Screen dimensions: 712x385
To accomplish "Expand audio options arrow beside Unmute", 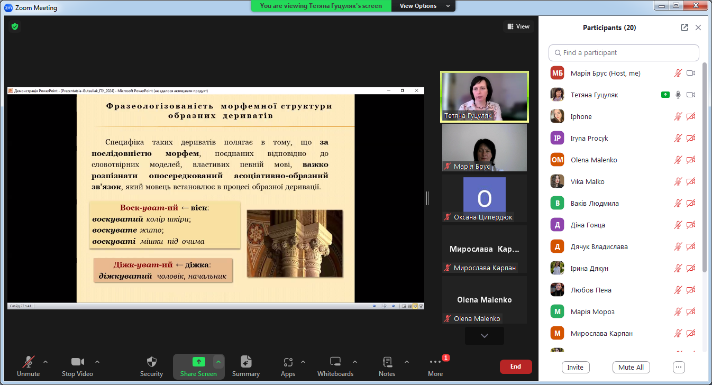I will pos(45,362).
